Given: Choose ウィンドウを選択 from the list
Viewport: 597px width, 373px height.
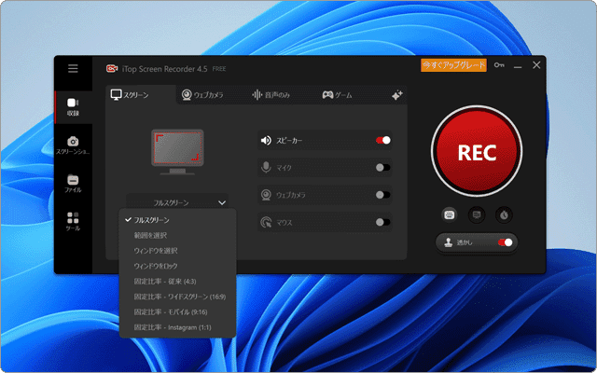Looking at the screenshot, I should click(177, 251).
